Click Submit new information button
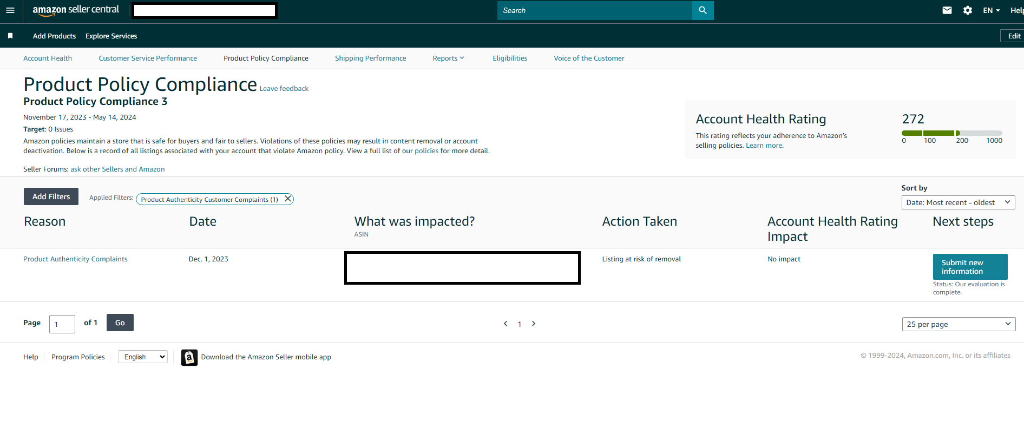Viewport: 1024px width, 440px height. (x=970, y=267)
